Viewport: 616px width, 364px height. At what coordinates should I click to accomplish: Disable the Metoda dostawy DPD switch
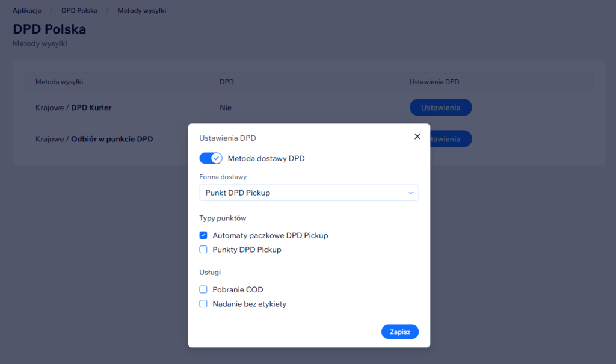211,158
